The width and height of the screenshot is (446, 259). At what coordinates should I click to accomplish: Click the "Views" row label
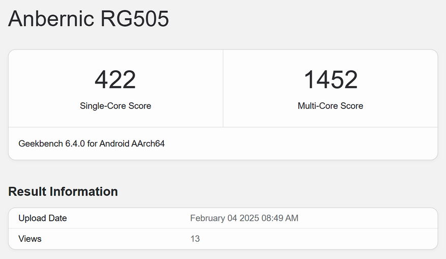click(x=30, y=239)
